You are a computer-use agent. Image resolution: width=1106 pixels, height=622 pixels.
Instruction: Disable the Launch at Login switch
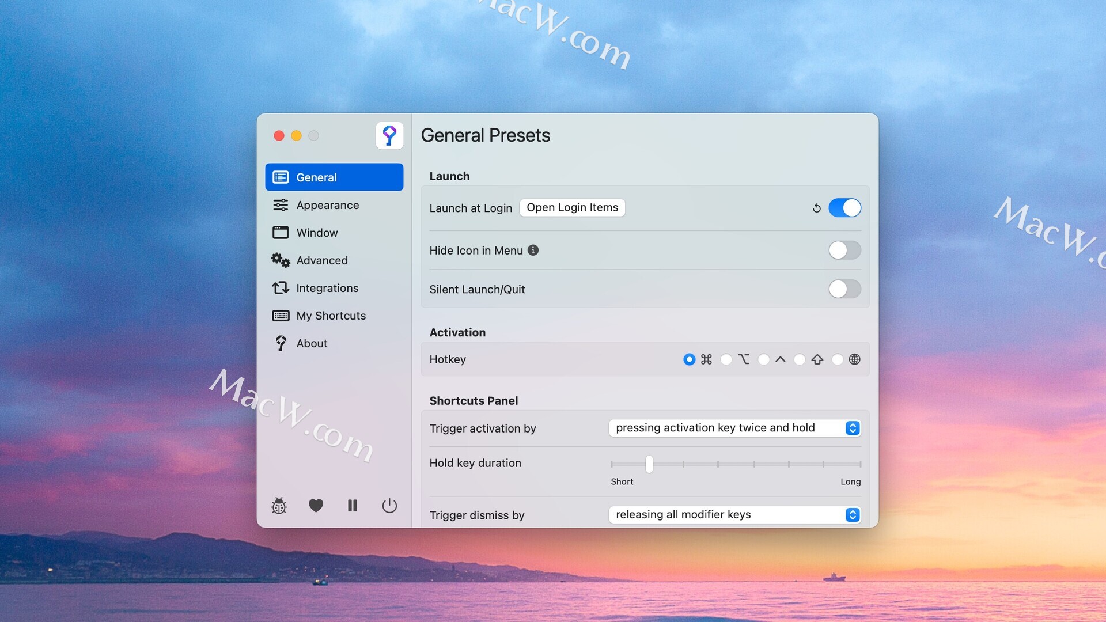coord(844,208)
